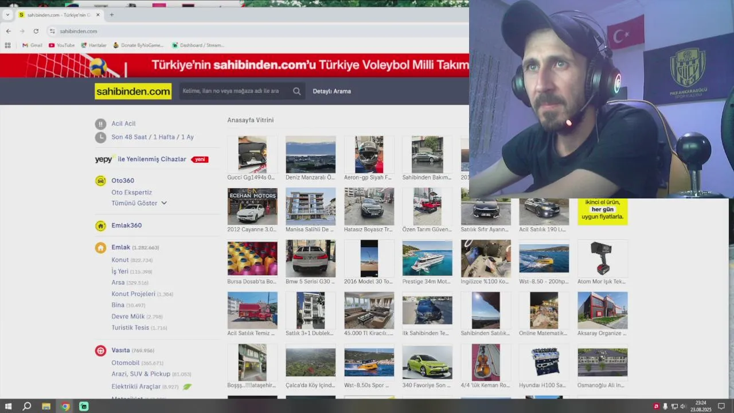The width and height of the screenshot is (734, 413).
Task: Click the Acil Acil exclamation icon
Action: (100, 123)
